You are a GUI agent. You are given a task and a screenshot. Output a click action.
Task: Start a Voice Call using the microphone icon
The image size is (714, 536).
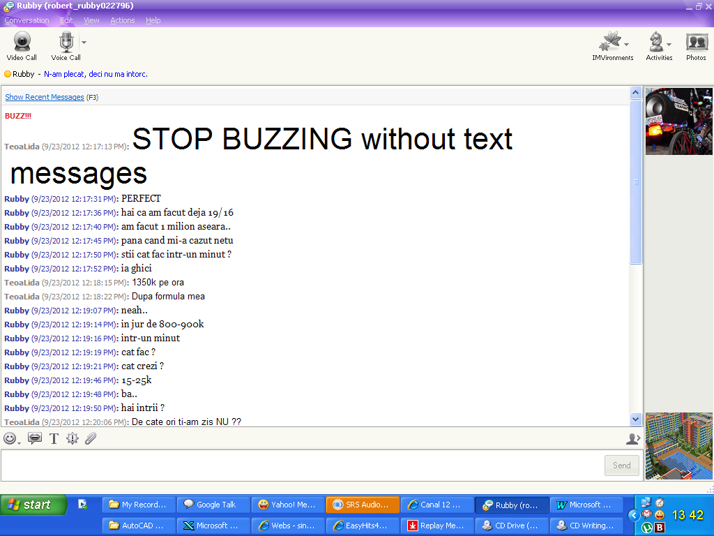tap(66, 46)
